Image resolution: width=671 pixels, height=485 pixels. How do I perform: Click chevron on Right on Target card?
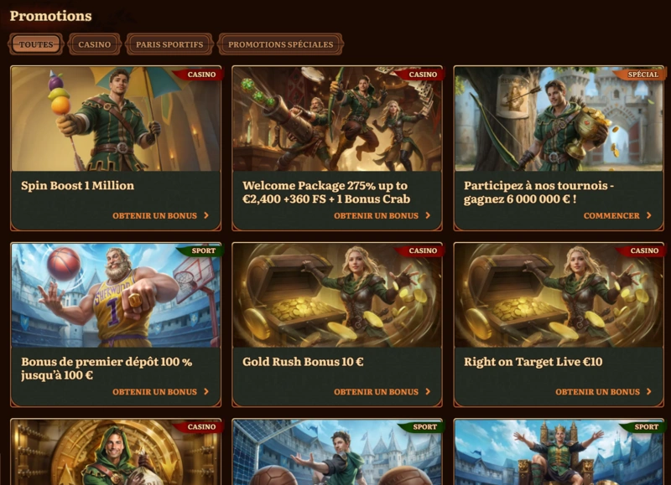click(648, 391)
